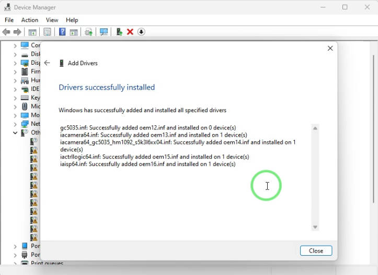Expand the 'Hu' human interface devices node

15,80
